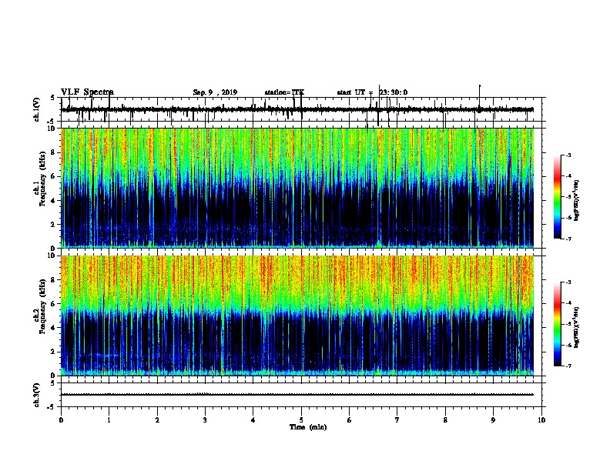The height and width of the screenshot is (471, 610).
Task: Click inside the ch.1 spectrogram panel
Action: point(297,188)
